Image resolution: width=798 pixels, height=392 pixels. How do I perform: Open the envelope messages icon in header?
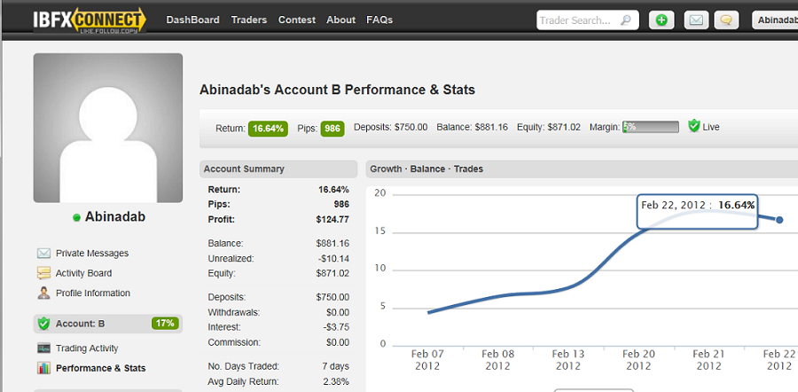coord(697,20)
